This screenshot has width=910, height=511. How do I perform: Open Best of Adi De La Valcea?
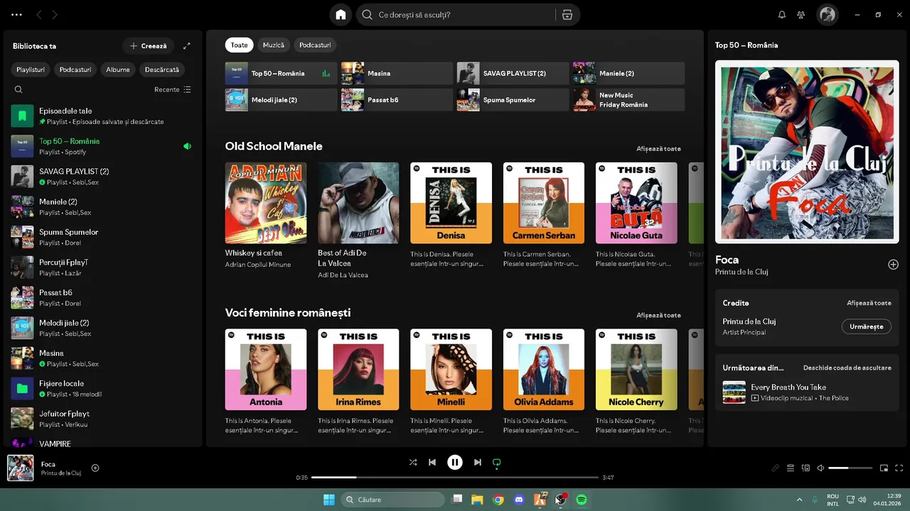tap(358, 203)
